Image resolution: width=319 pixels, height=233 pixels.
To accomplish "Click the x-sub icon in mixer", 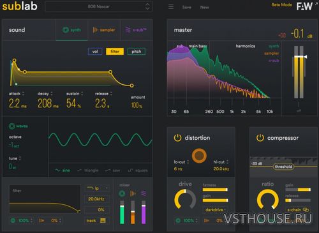I will click(x=144, y=193).
